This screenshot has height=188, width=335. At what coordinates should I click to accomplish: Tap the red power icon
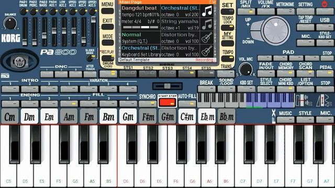pos(325,4)
